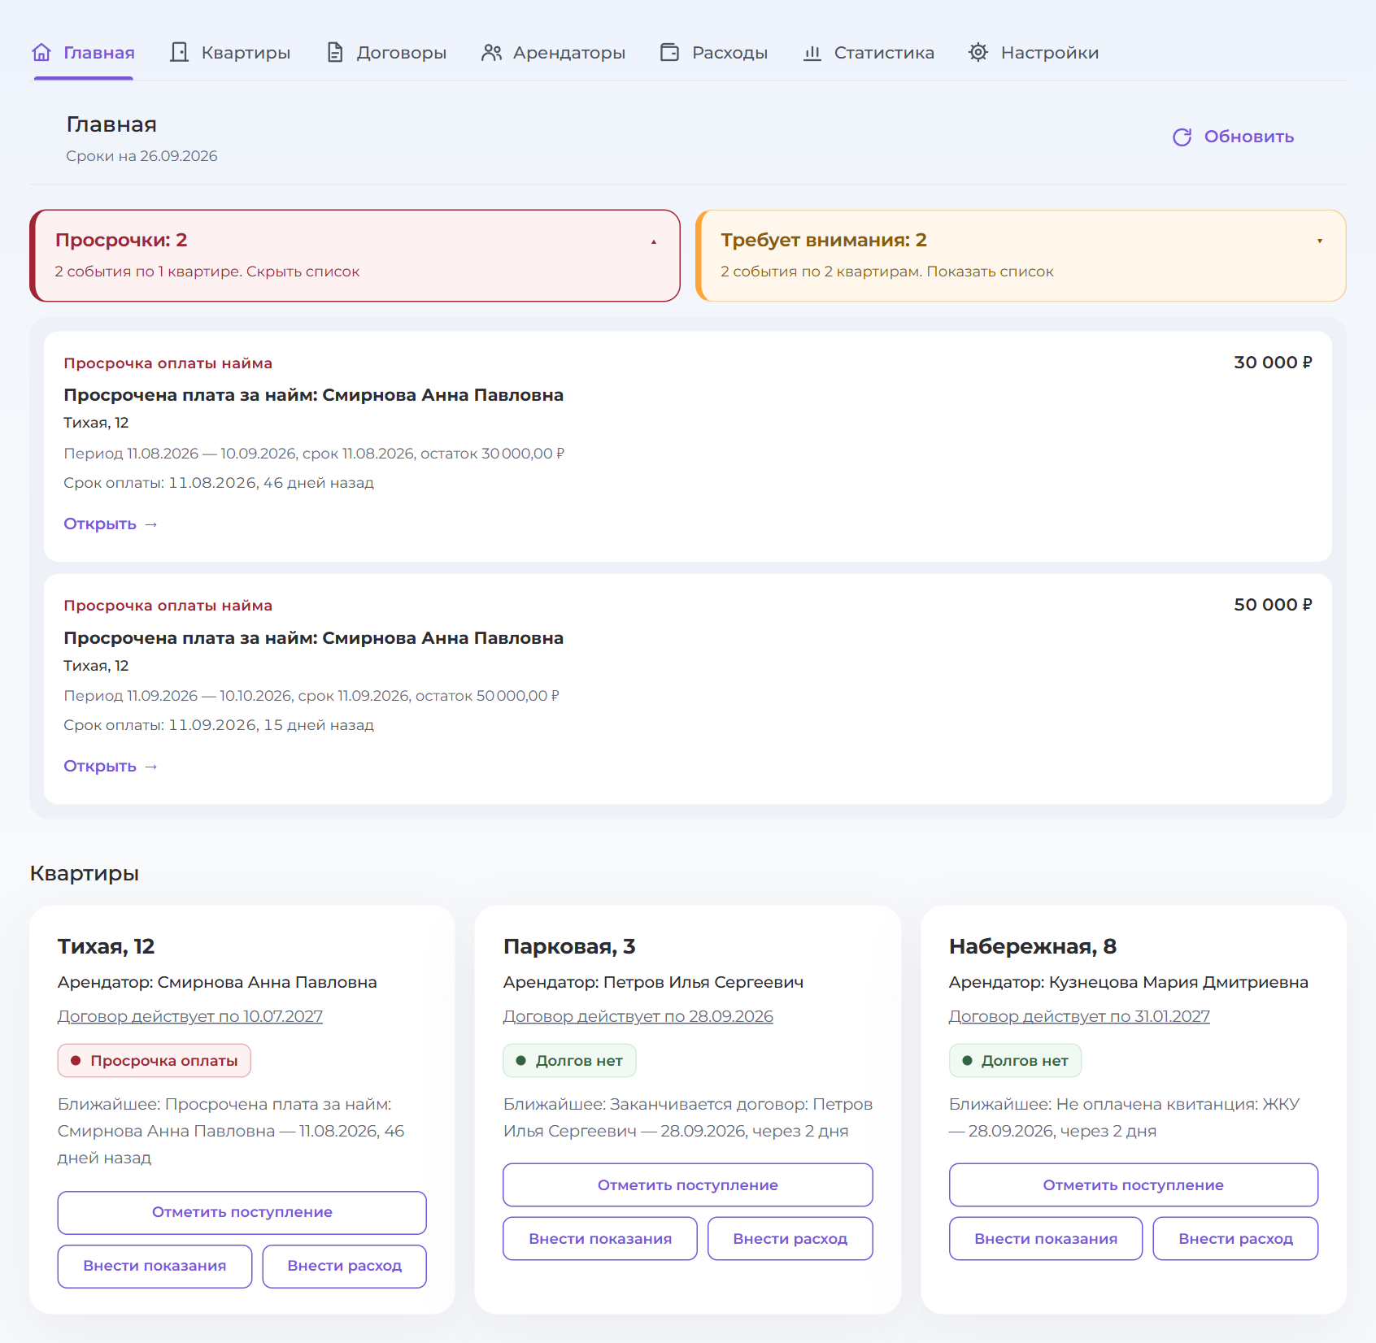Open contract valid until 31.01.2027
This screenshot has height=1343, width=1376.
(x=1079, y=1017)
